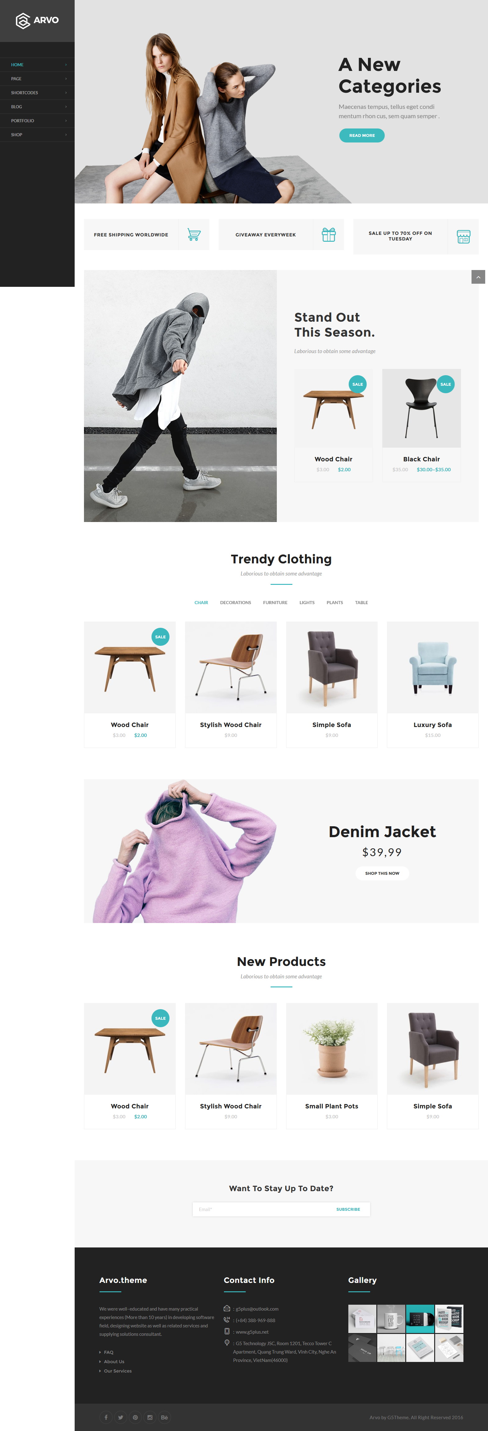Click the back-to-top arrow button
The height and width of the screenshot is (1431, 488).
pos(478,277)
